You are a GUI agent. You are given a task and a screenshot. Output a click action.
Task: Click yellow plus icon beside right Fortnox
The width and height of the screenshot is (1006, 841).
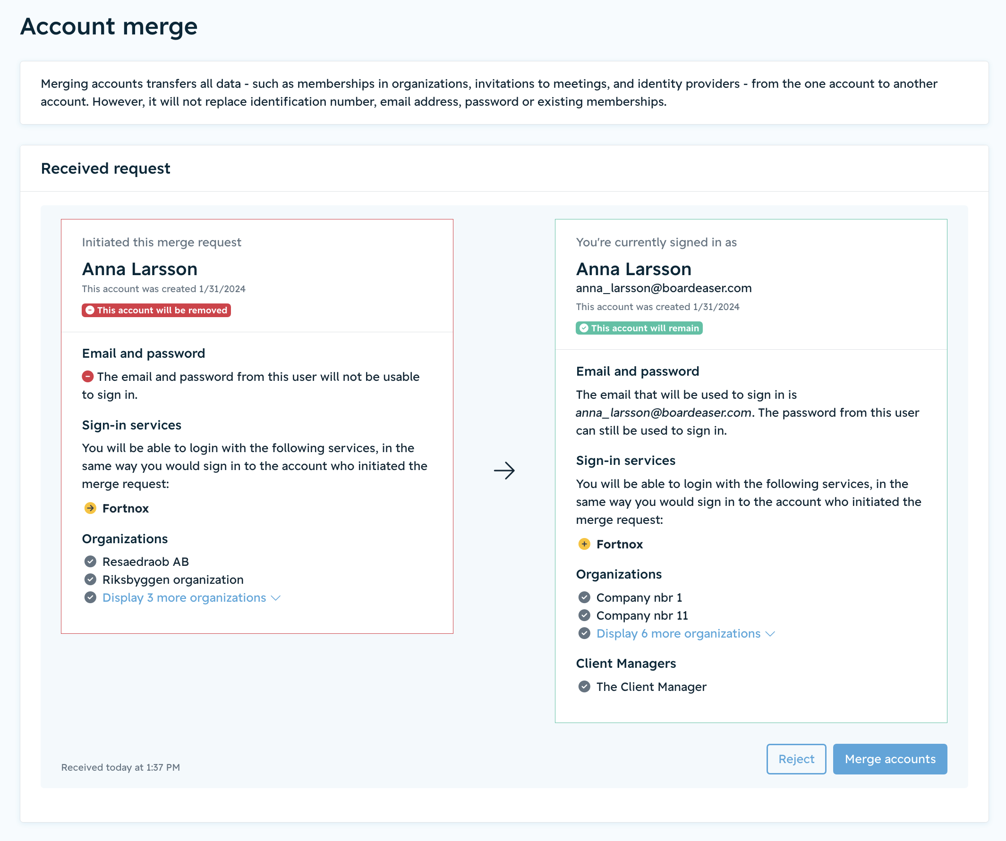click(584, 544)
